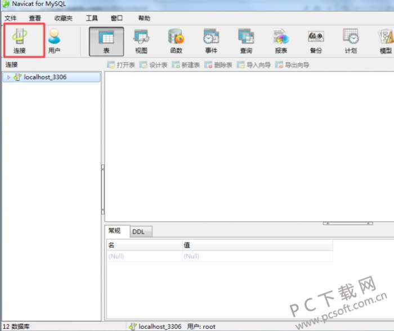Click 用户: root in the status bar
This screenshot has height=331, width=394.
point(202,326)
